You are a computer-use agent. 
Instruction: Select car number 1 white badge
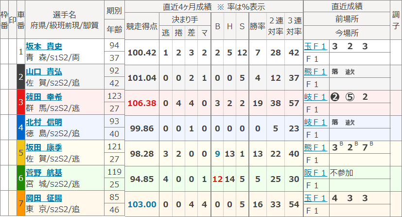21,52
